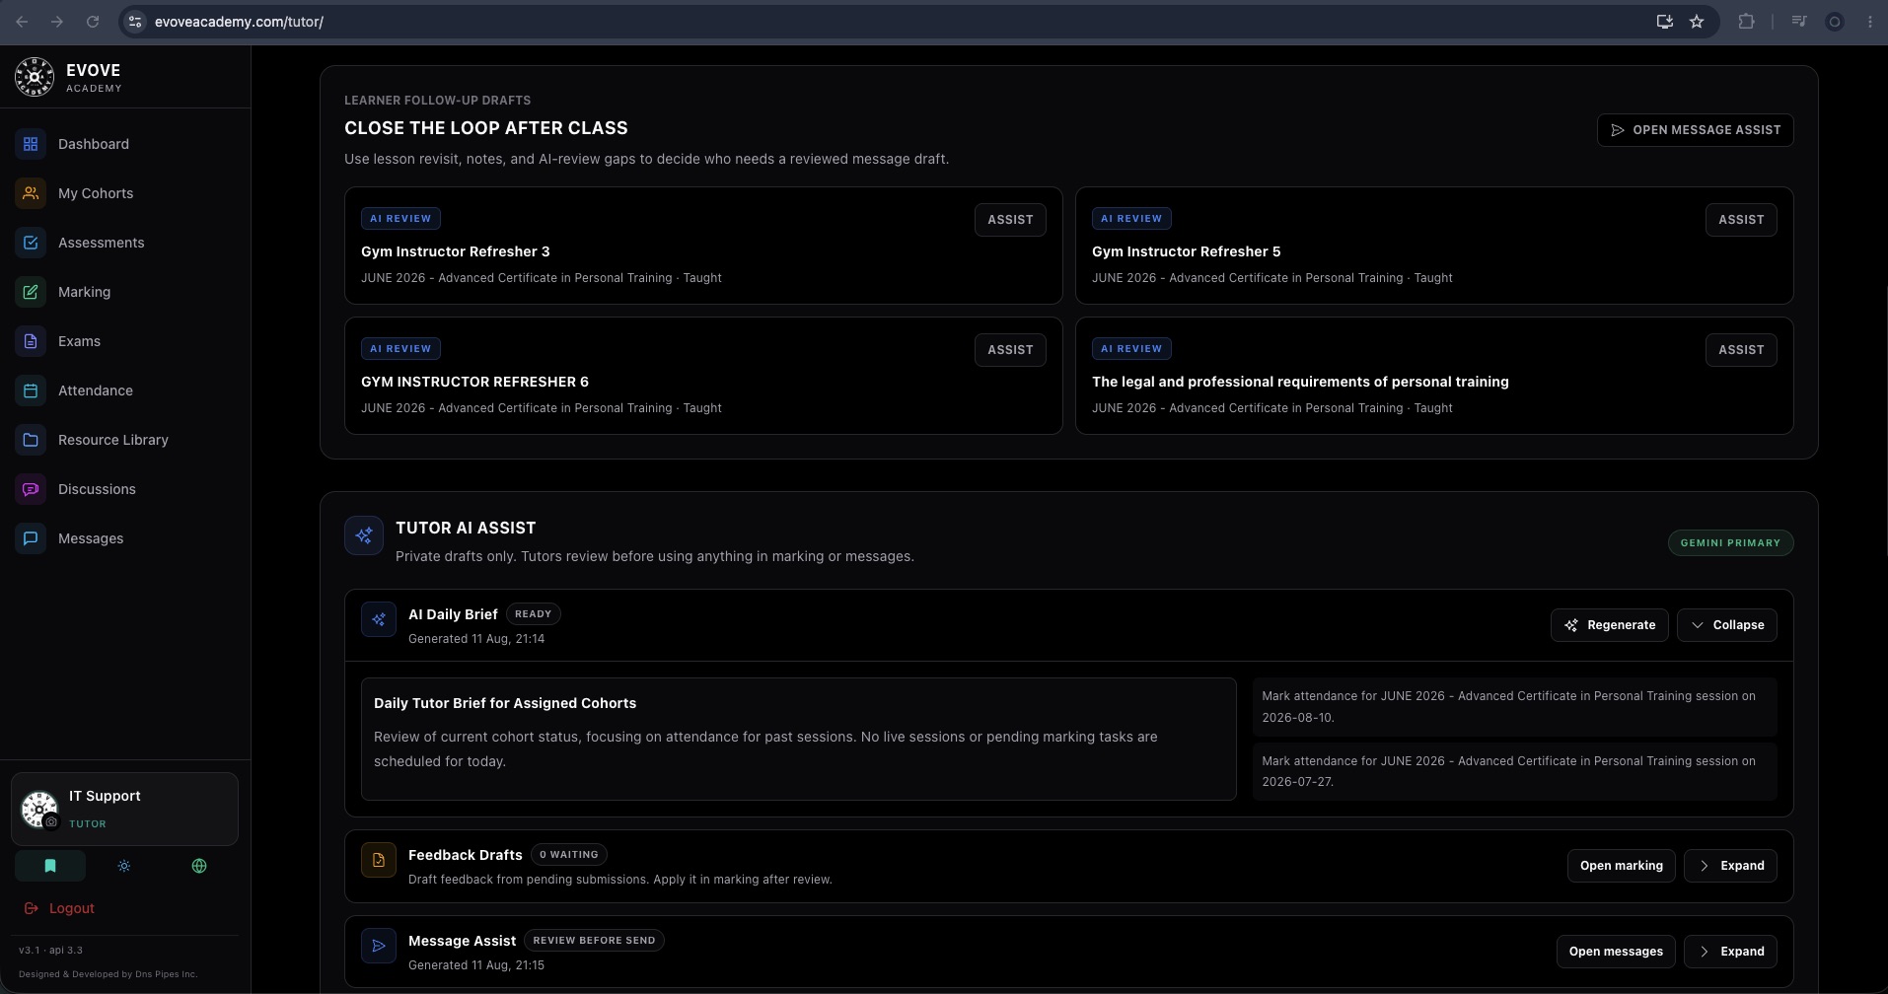Click the 0 WAITING badge

pyautogui.click(x=569, y=855)
